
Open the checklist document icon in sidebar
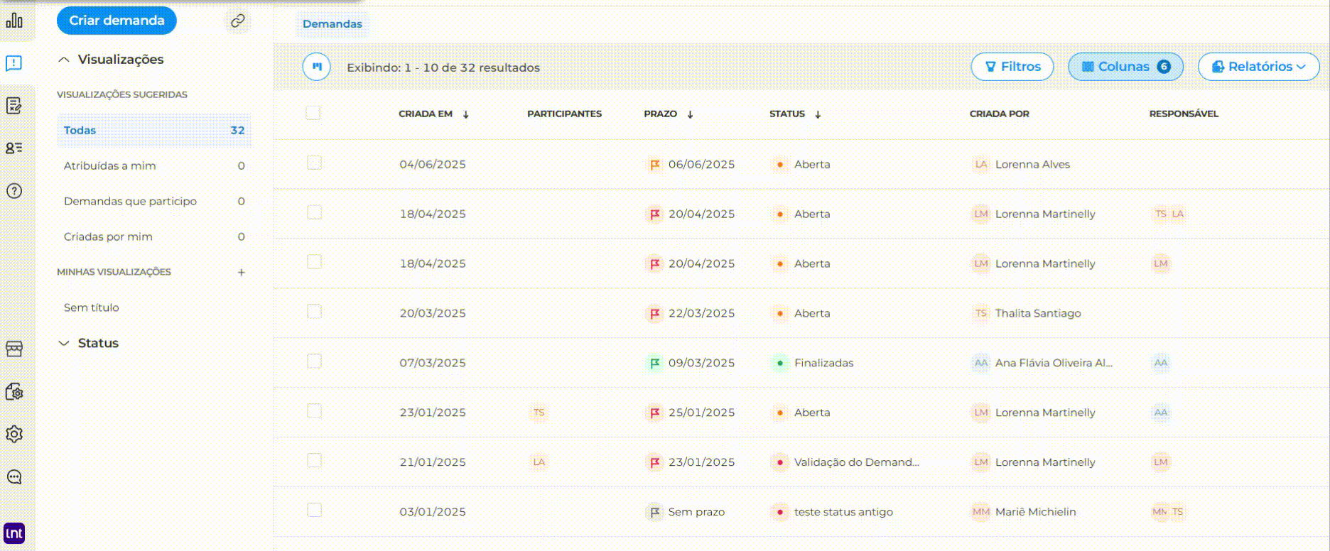tap(14, 106)
